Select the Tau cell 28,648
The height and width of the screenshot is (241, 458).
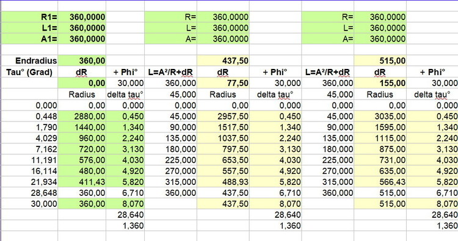(x=29, y=193)
